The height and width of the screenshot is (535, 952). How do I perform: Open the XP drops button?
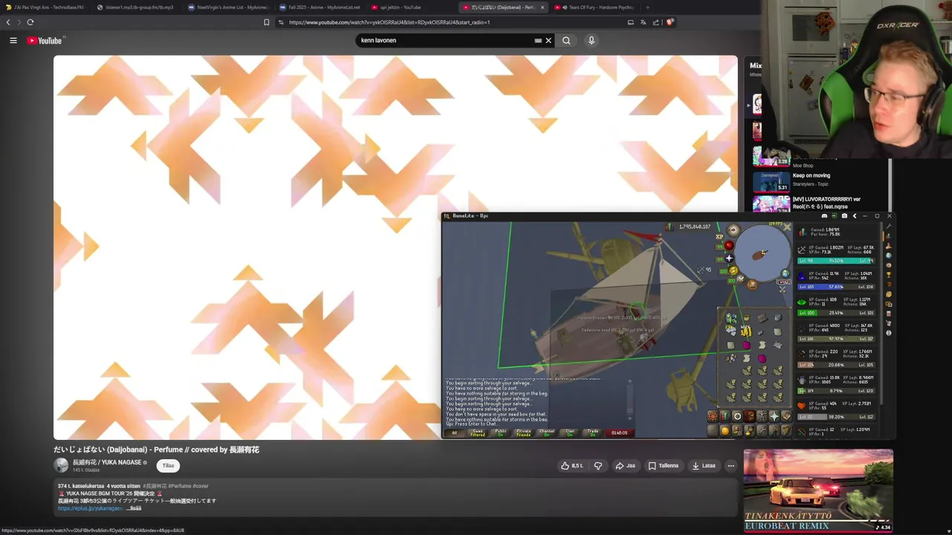[x=719, y=237]
